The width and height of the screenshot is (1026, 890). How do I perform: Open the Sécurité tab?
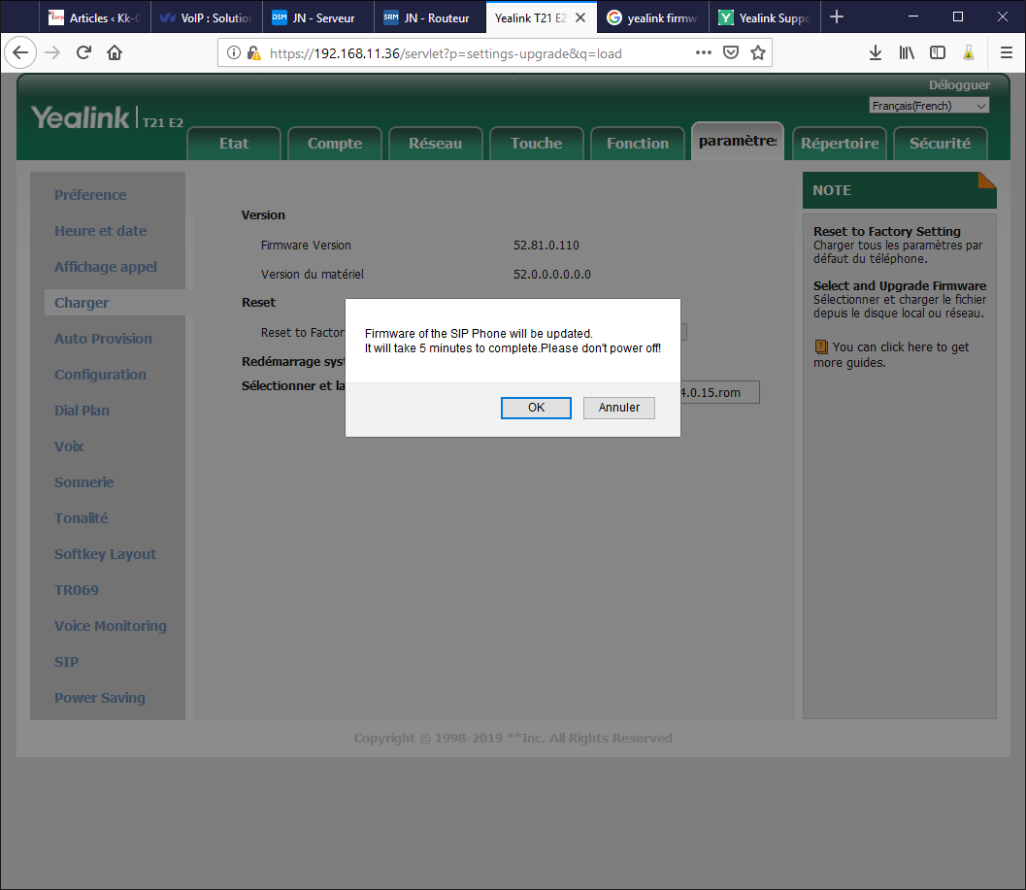(x=940, y=144)
